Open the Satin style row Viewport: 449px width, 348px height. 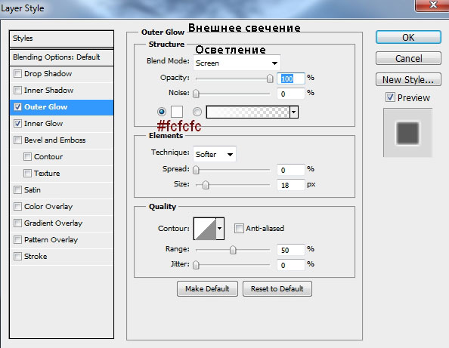pyautogui.click(x=61, y=190)
